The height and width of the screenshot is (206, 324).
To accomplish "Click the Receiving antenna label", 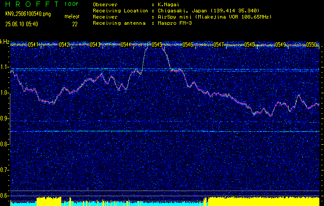I will [119, 23].
